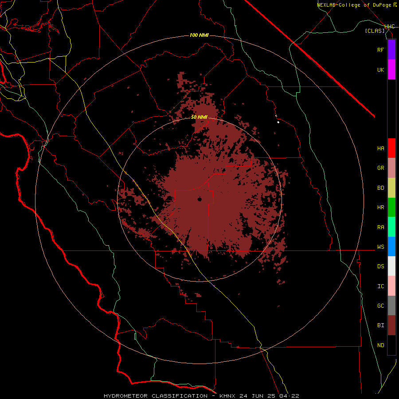Click the ND legend label

click(380, 345)
